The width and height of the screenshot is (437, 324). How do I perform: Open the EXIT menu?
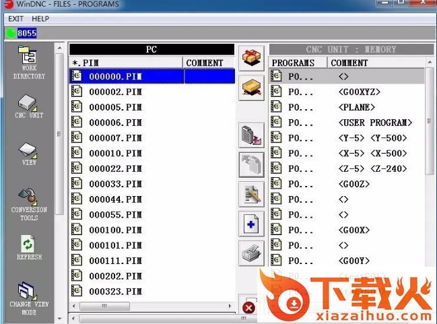[15, 19]
